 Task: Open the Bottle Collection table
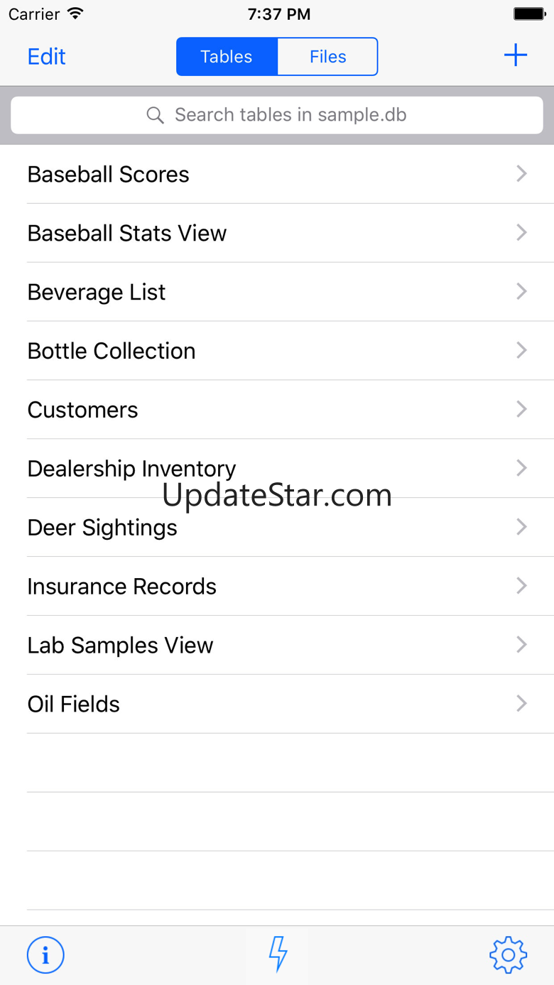pos(112,351)
